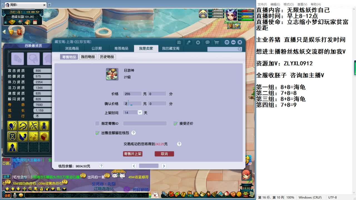The height and width of the screenshot is (200, 356).
Task: Click the 价格 元 input showing 255
Action: (x=132, y=94)
